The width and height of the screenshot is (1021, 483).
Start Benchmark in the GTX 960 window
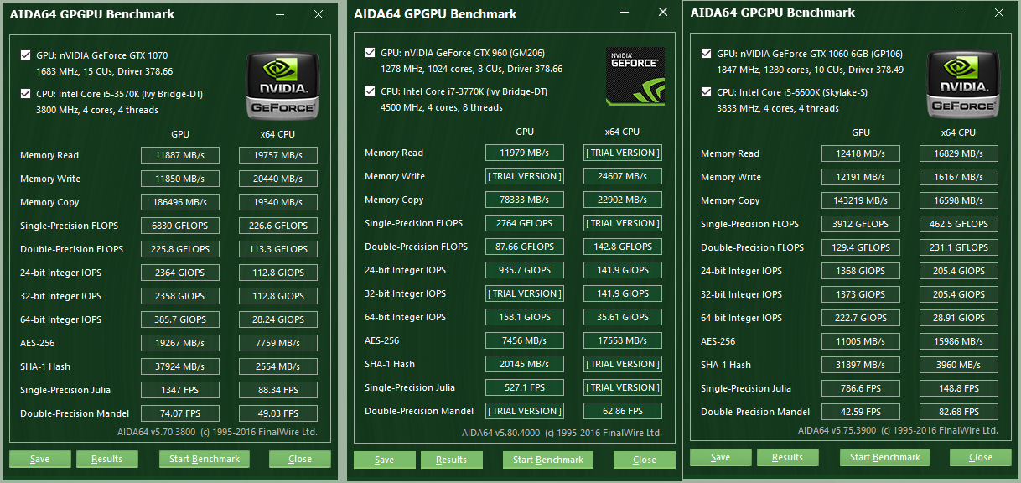click(x=548, y=460)
